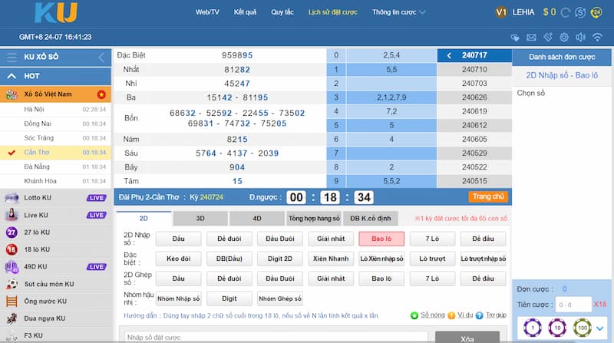Select Bao lô in 2D Nhập số row
Image resolution: width=614 pixels, height=343 pixels.
[381, 239]
